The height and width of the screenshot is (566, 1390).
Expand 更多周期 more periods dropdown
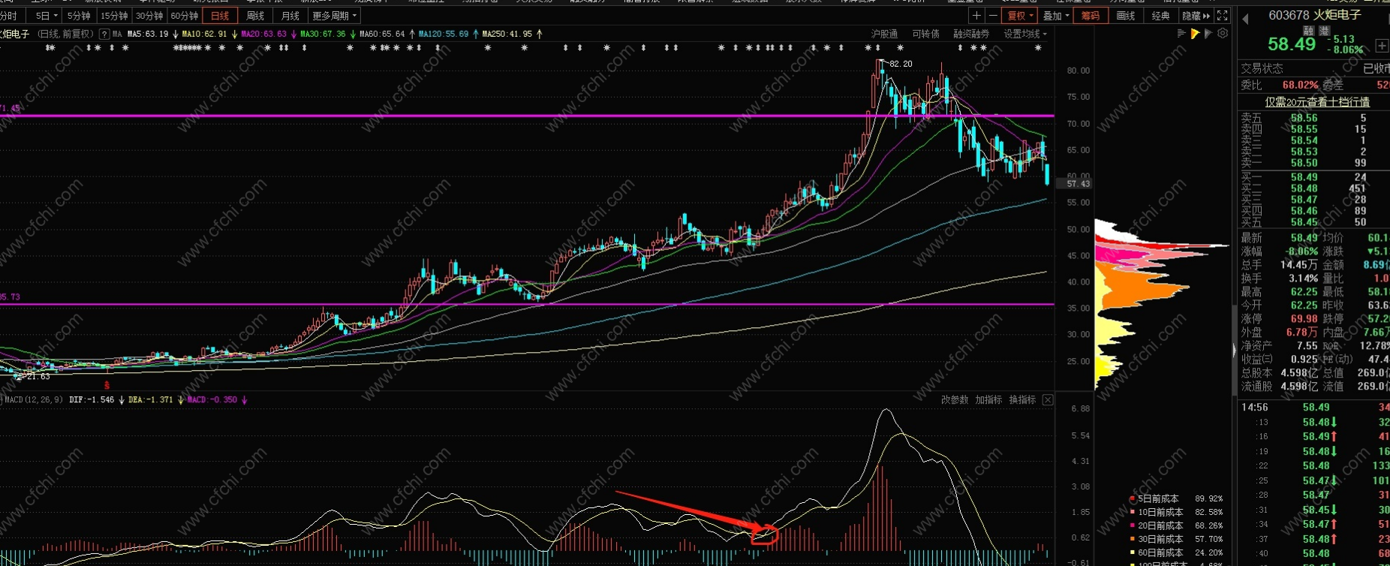coord(335,16)
